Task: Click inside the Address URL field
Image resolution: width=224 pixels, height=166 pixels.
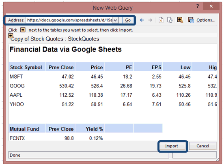Action: (x=69, y=20)
